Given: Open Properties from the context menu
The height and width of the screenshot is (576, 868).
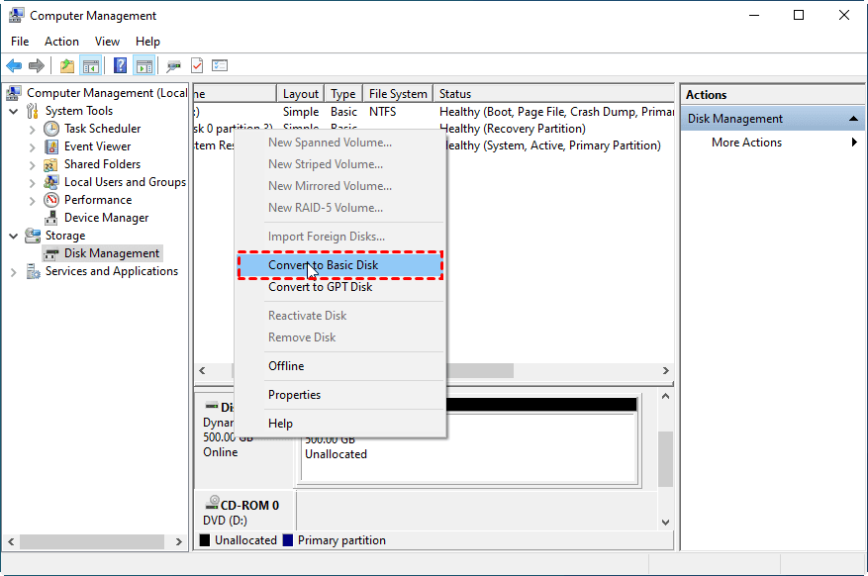Looking at the screenshot, I should click(x=339, y=395).
